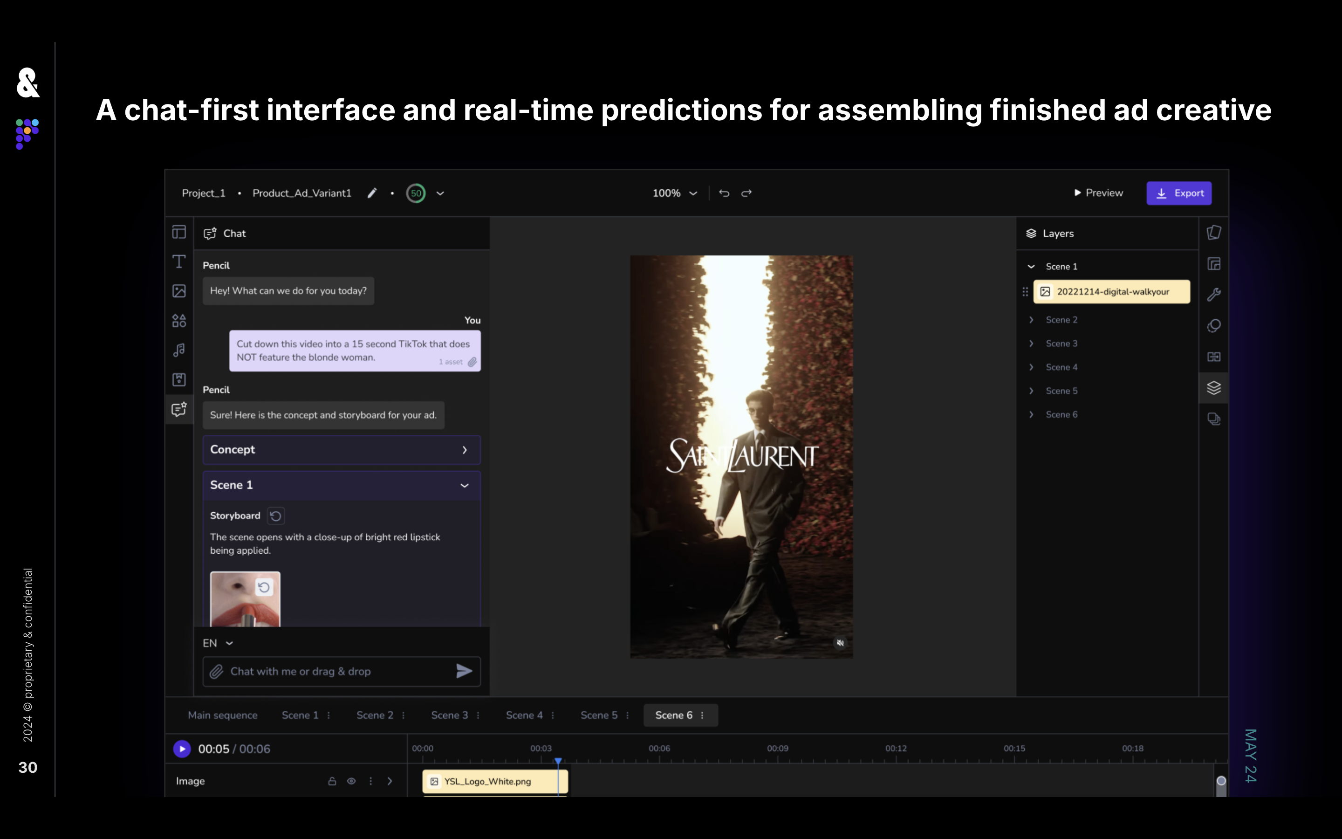Toggle visibility eye on Image track
This screenshot has width=1342, height=839.
(351, 781)
